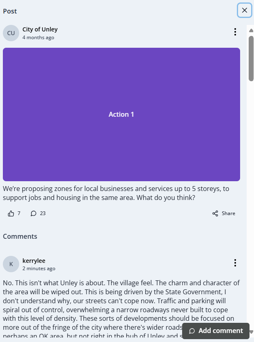Click the "2 minutes ago" comment timestamp

(x=39, y=269)
